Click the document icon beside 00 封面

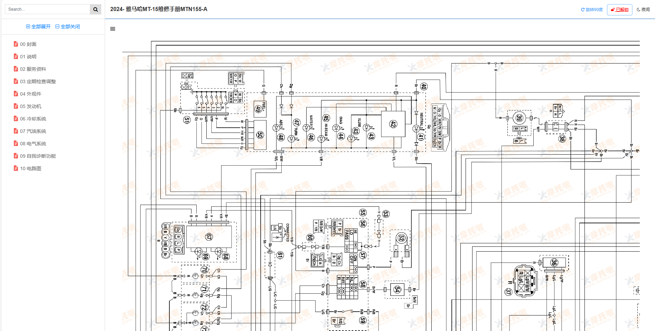[16, 44]
